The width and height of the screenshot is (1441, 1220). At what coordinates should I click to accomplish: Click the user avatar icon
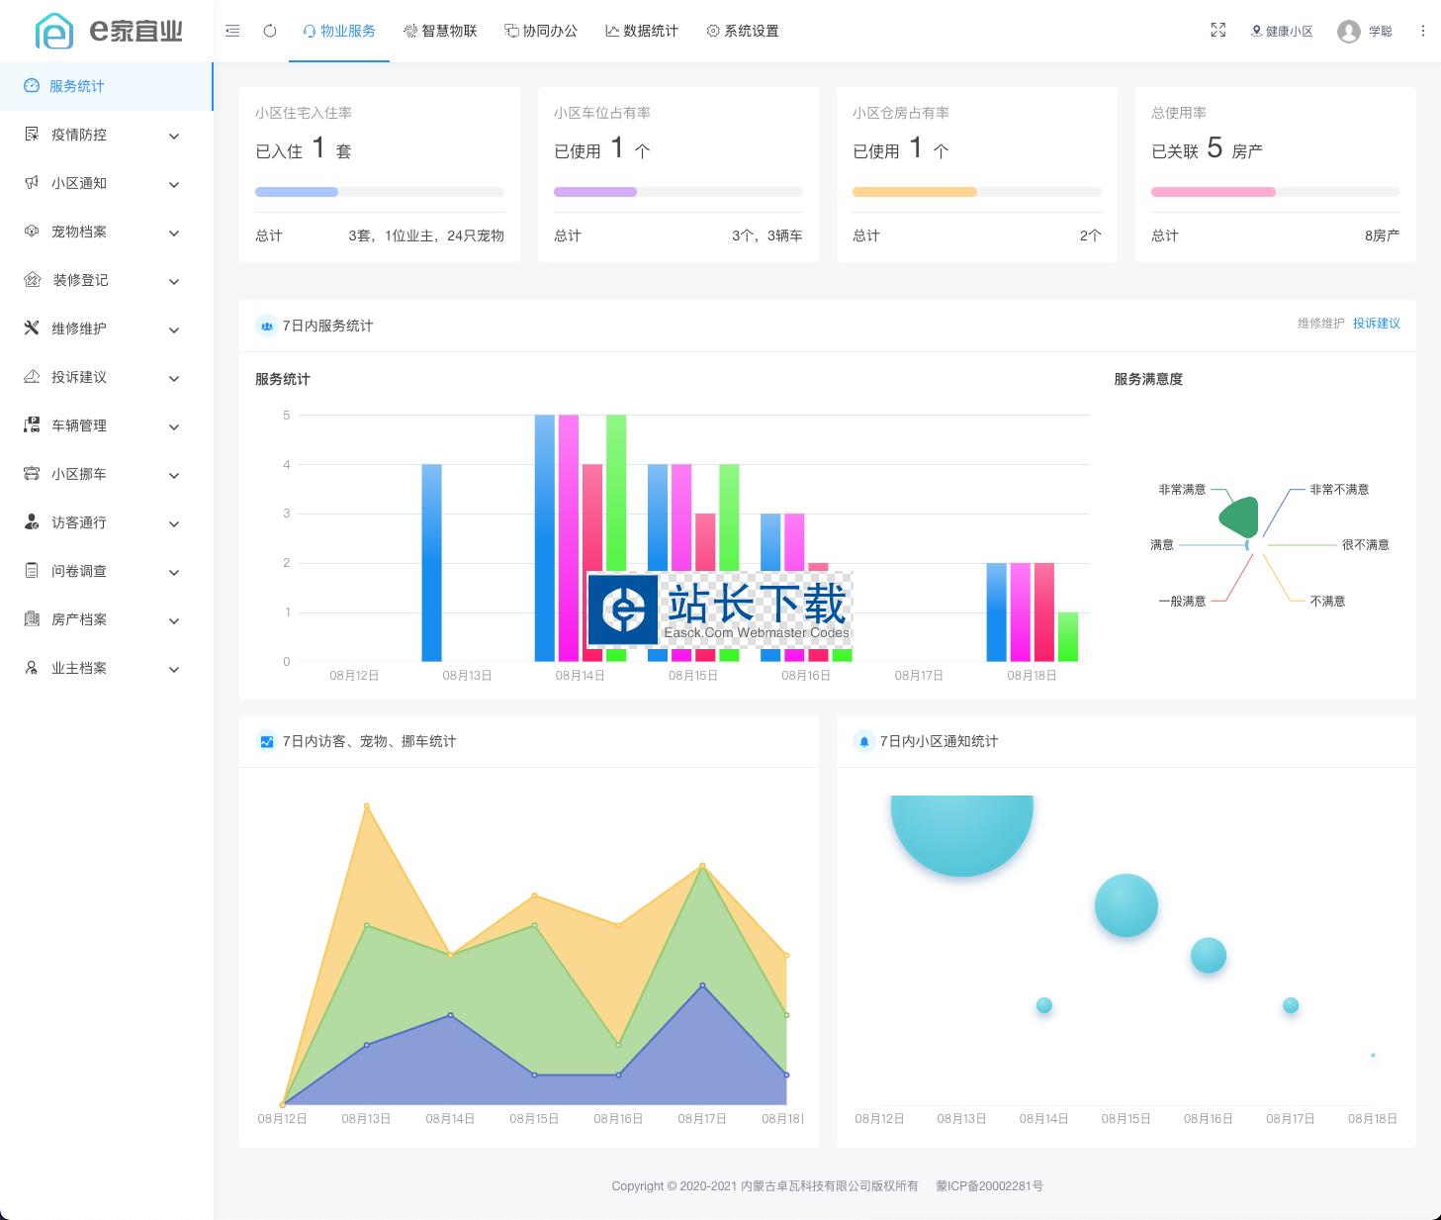tap(1349, 32)
